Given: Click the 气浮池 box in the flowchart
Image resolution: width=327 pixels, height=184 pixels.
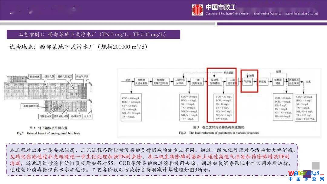Looking at the screenshot, I should click(x=247, y=81).
